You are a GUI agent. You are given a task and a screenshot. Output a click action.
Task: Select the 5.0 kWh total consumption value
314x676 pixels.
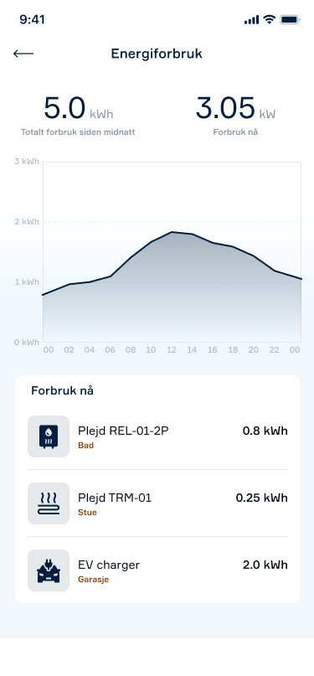coord(79,109)
